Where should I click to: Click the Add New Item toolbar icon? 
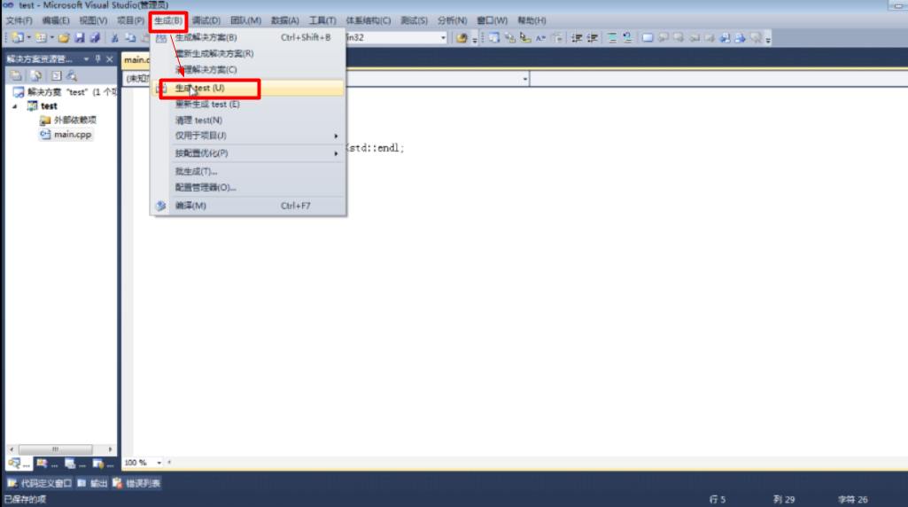point(41,38)
